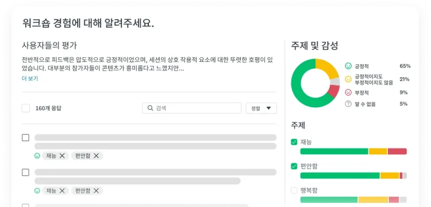Remove 재능 tag from second response
Image resolution: width=431 pixels, height=207 pixels.
pos(62,190)
